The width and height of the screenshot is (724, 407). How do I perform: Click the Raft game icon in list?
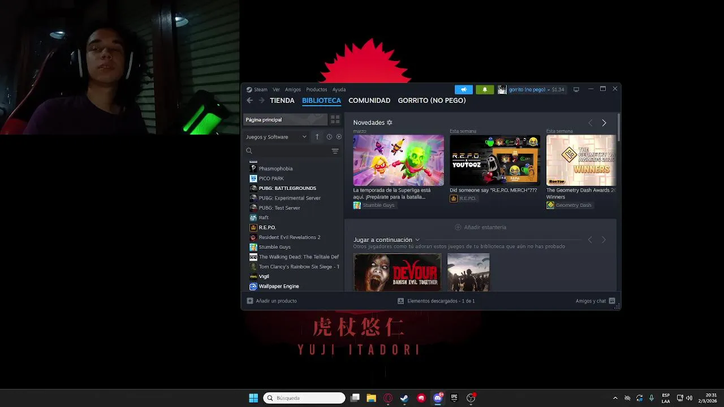click(x=253, y=218)
